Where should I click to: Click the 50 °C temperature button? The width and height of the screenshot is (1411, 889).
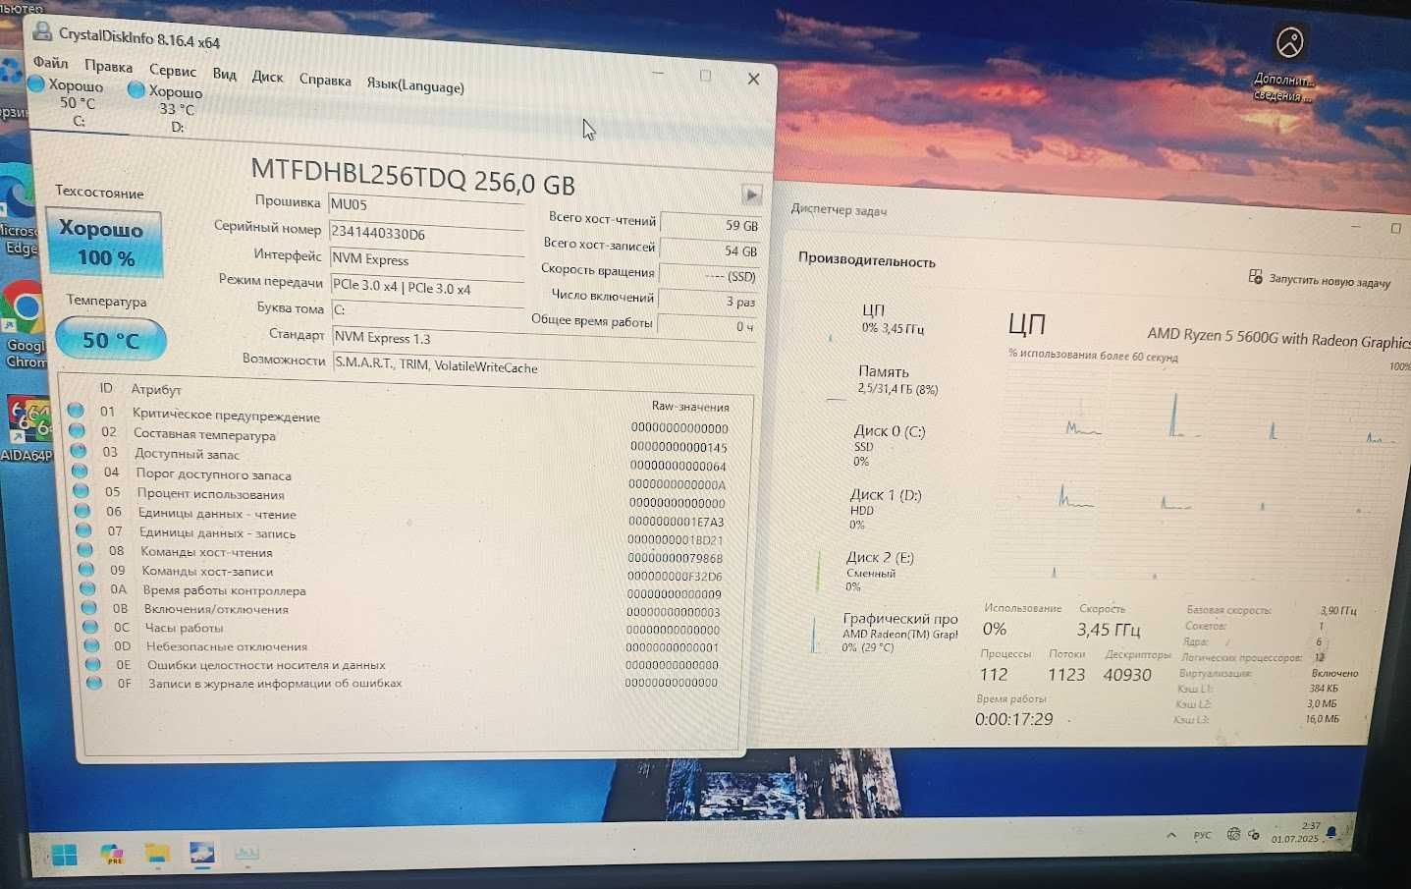click(111, 340)
